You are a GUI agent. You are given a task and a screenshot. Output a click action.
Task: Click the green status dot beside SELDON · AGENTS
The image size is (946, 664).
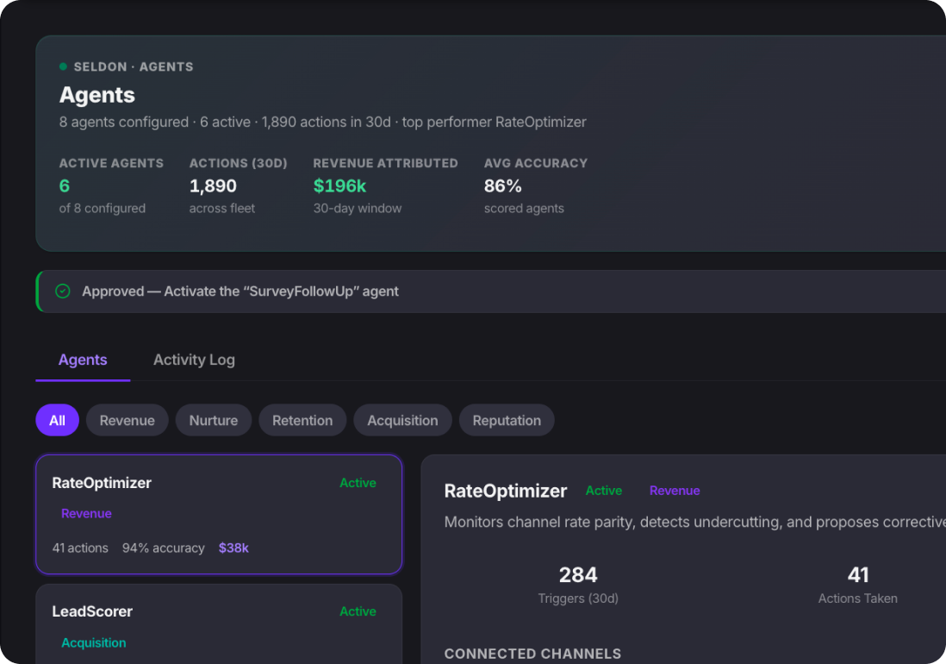point(63,66)
